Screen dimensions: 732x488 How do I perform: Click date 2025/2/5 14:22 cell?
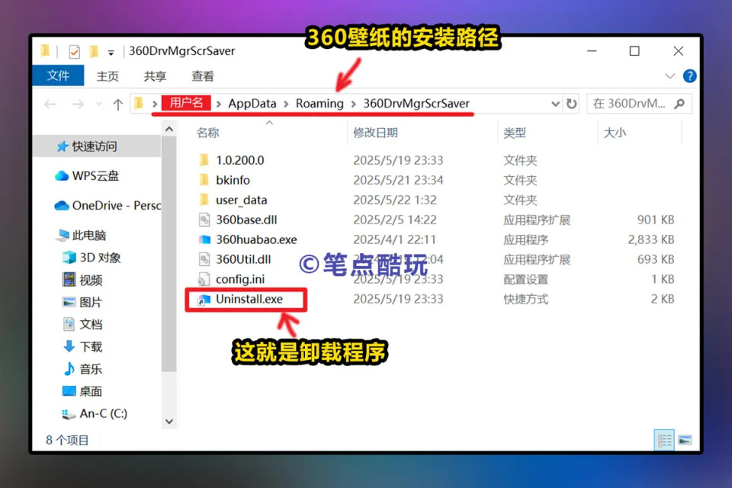[395, 220]
